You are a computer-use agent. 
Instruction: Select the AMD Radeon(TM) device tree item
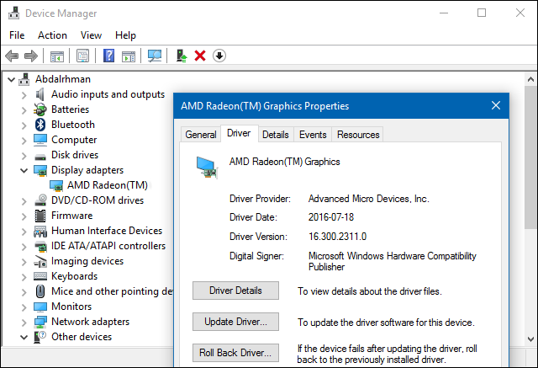pyautogui.click(x=108, y=185)
